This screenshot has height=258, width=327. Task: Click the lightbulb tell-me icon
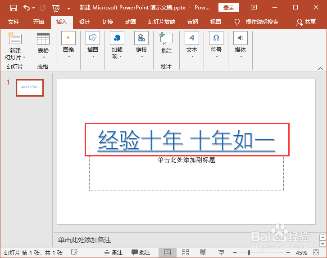click(x=237, y=22)
